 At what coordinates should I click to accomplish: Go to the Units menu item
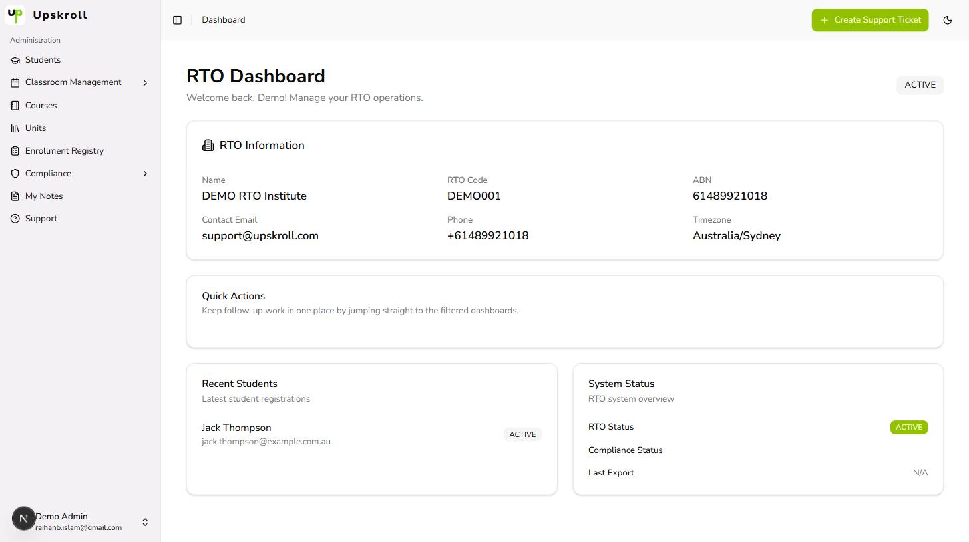click(x=80, y=128)
